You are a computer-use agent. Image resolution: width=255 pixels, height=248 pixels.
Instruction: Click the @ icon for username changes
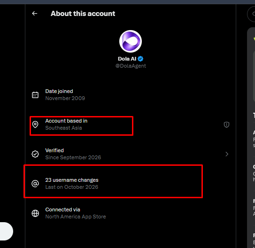click(x=35, y=184)
